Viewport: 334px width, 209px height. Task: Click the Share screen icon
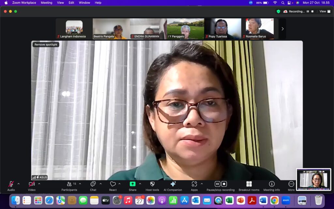click(132, 185)
